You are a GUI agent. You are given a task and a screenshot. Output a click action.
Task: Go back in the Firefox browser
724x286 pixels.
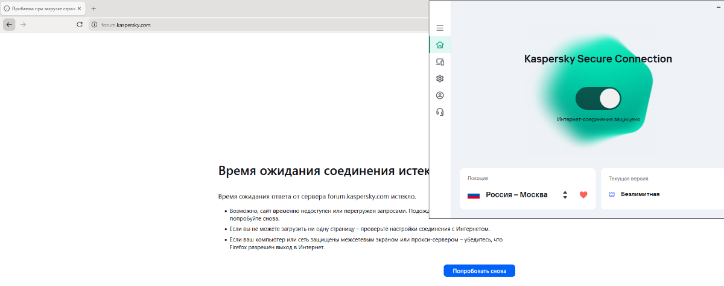pos(9,25)
